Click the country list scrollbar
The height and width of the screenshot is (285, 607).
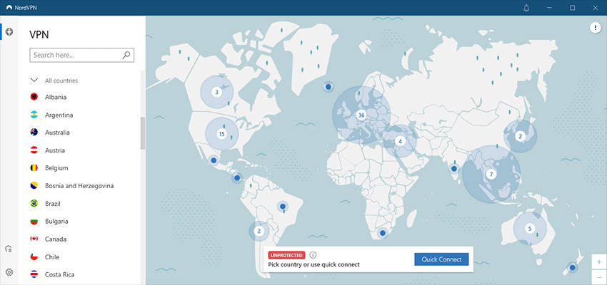[142, 133]
